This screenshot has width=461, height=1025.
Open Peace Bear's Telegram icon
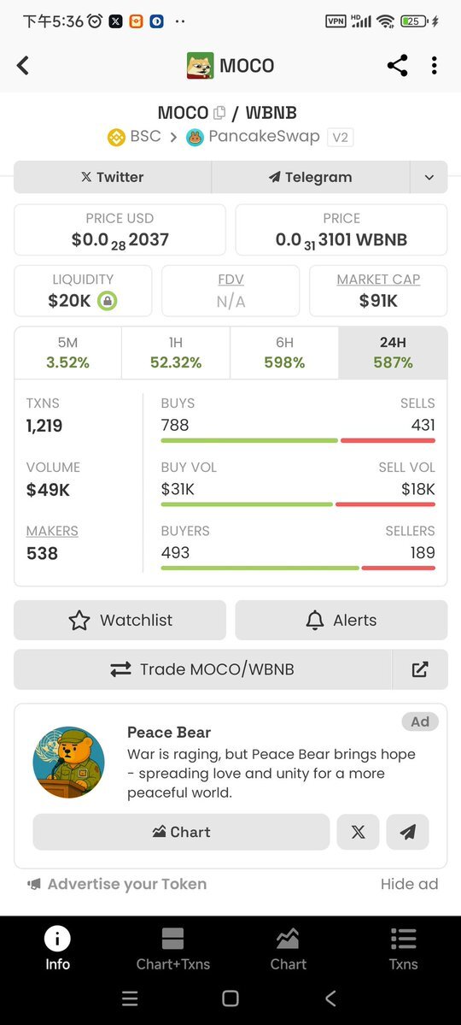407,832
